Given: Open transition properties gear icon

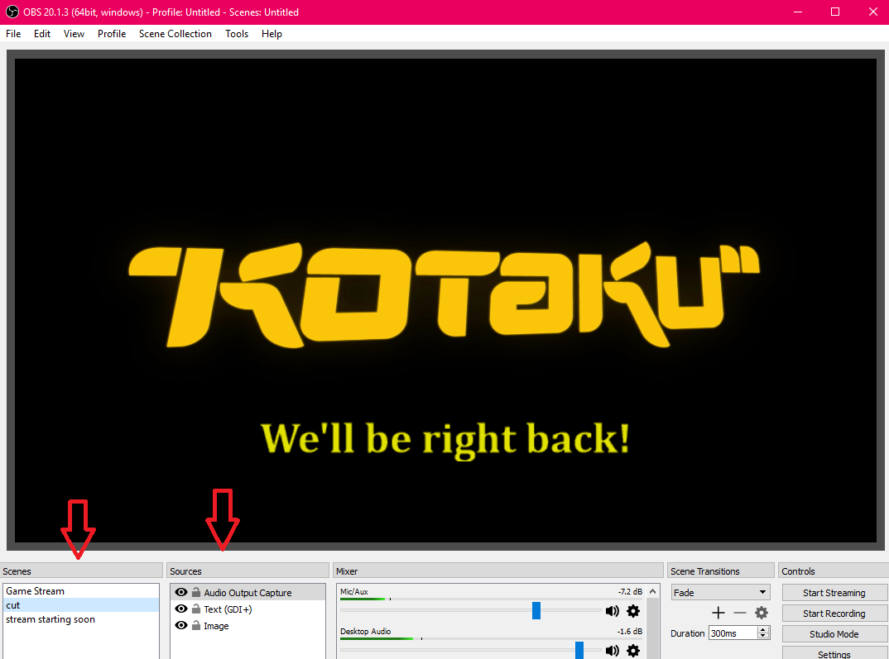Looking at the screenshot, I should pyautogui.click(x=762, y=613).
